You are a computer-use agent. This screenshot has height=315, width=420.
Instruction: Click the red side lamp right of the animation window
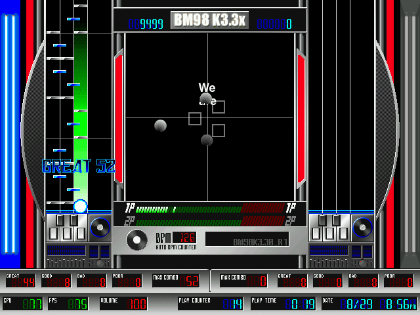click(x=301, y=119)
